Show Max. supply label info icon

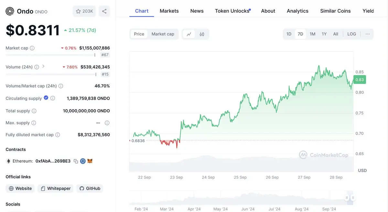[34, 123]
